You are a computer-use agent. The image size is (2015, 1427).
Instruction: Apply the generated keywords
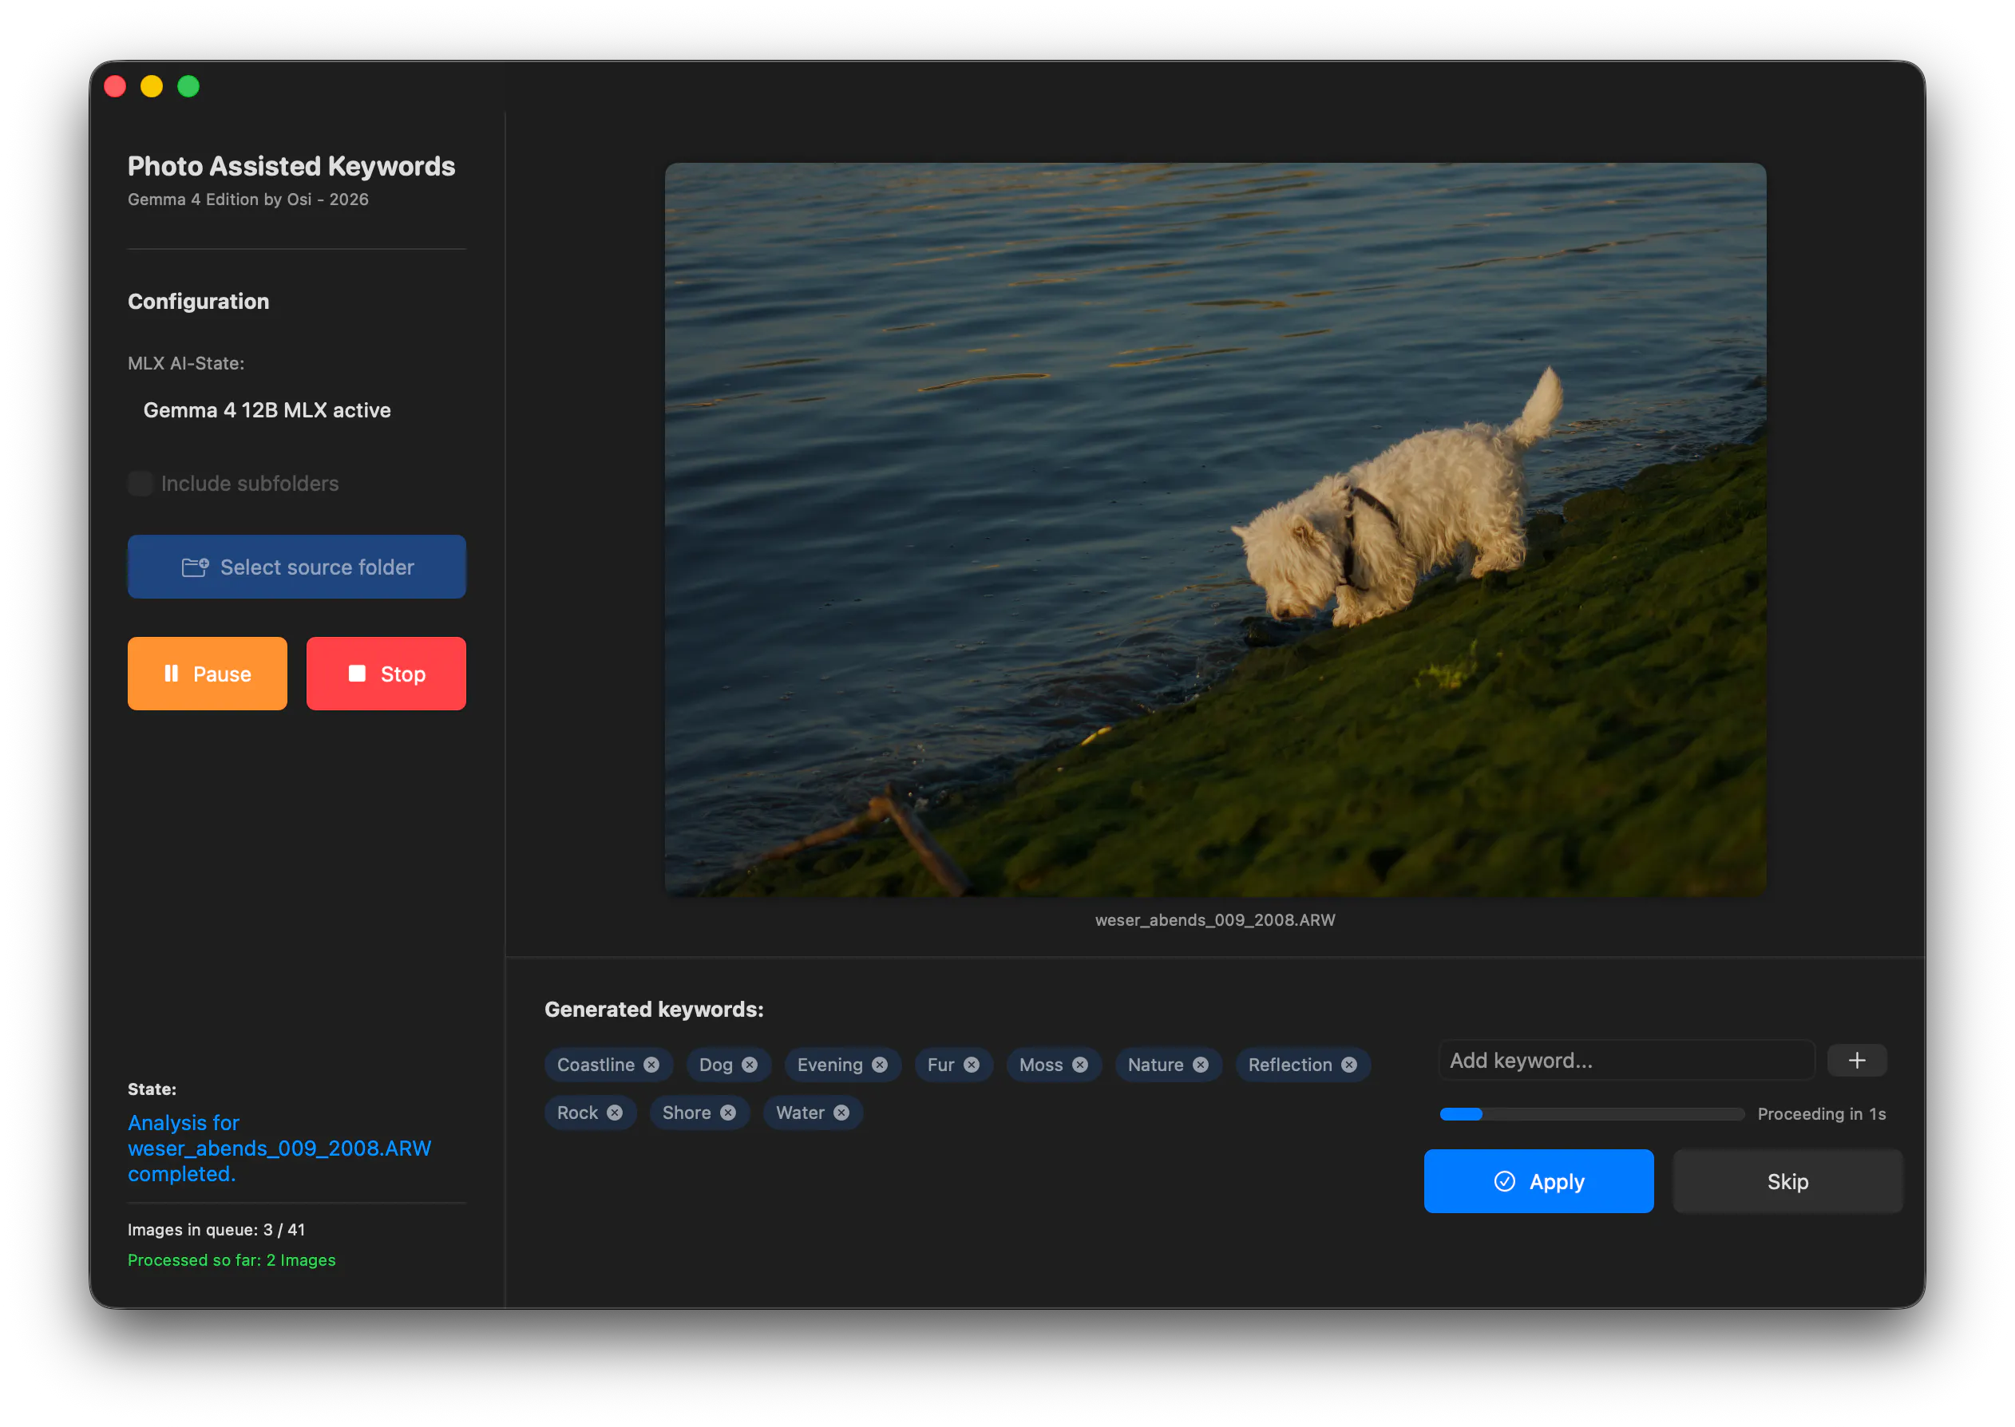point(1538,1181)
